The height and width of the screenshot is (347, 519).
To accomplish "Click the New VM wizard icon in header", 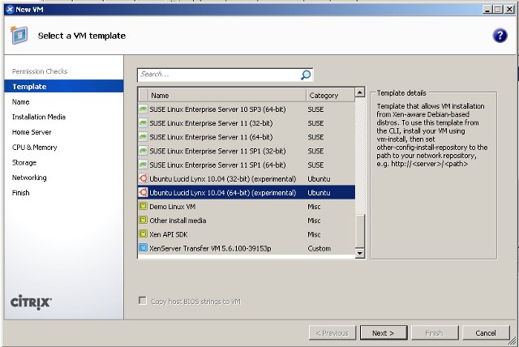I will click(19, 35).
